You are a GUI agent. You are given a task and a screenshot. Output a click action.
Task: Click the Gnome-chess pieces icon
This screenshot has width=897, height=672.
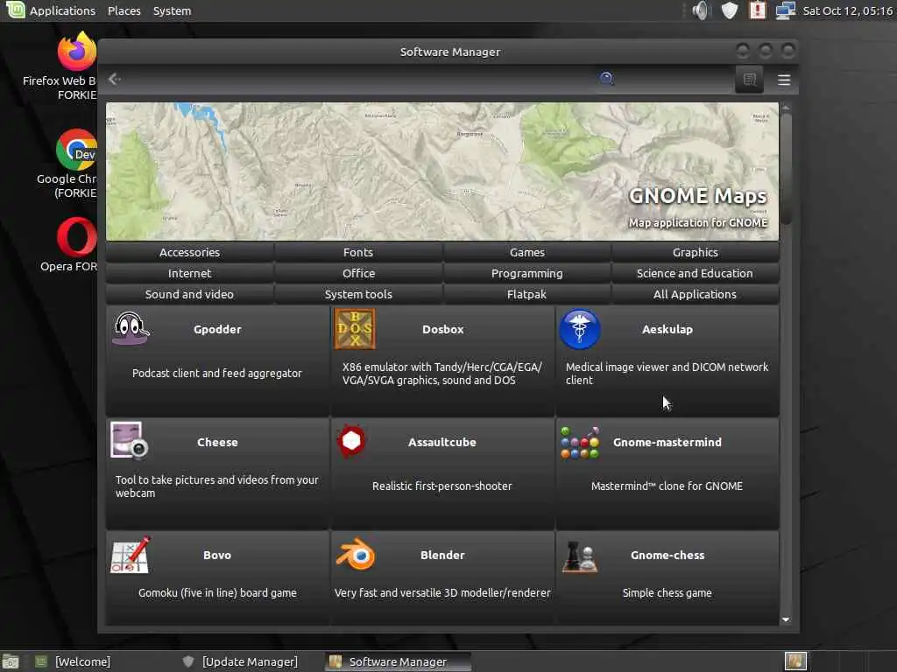(x=579, y=556)
